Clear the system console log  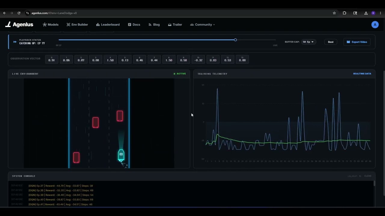click(x=368, y=176)
